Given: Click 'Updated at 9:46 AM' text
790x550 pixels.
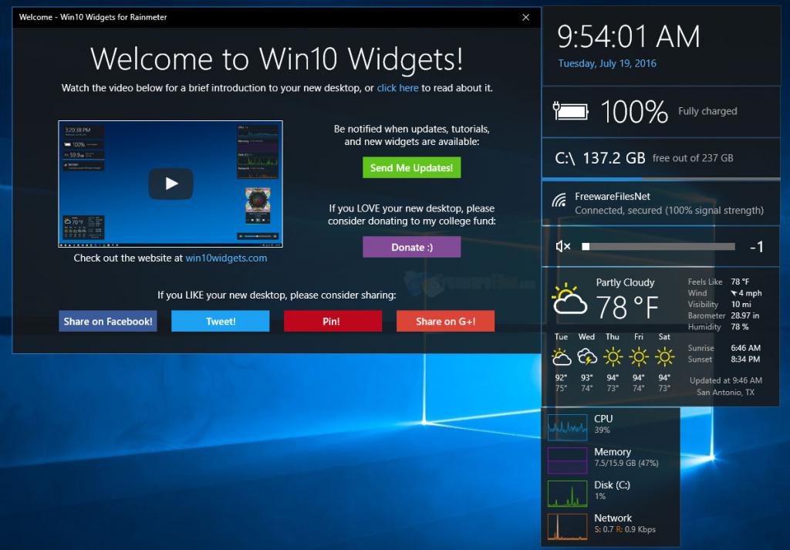Looking at the screenshot, I should click(x=725, y=381).
